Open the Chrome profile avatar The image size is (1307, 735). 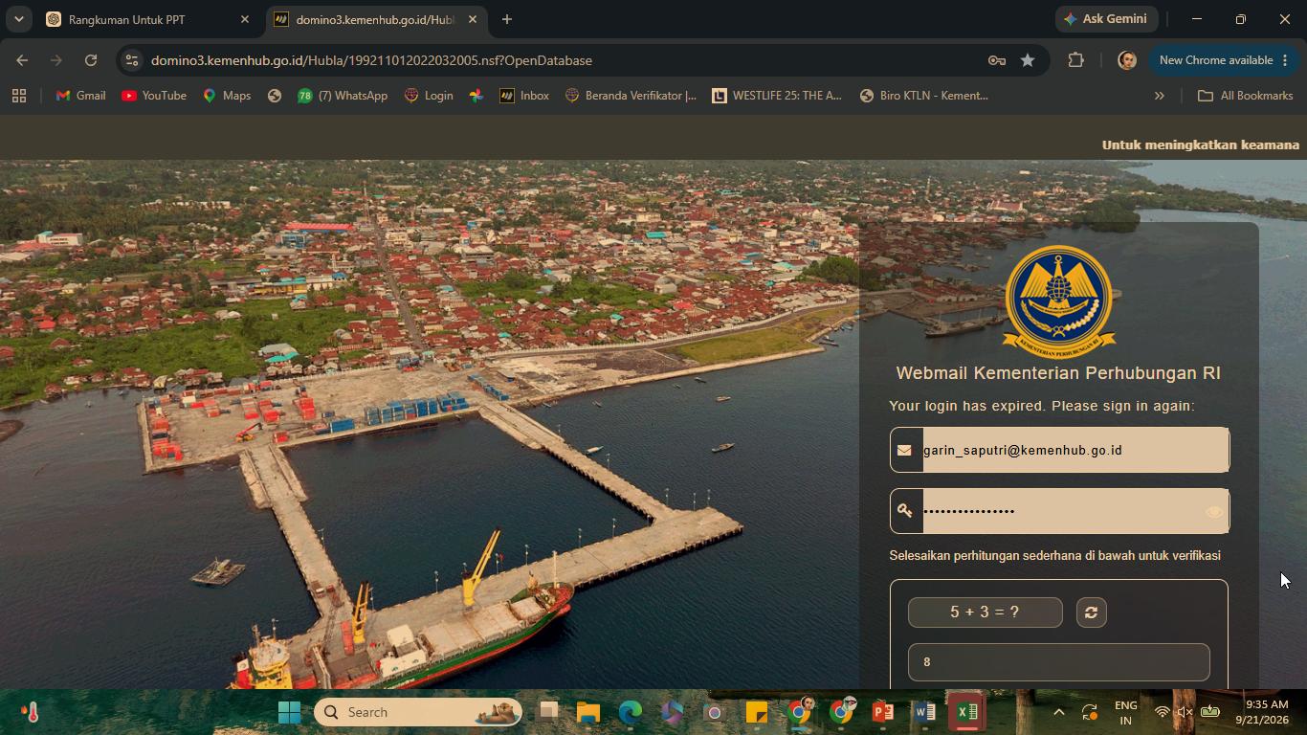(1127, 60)
